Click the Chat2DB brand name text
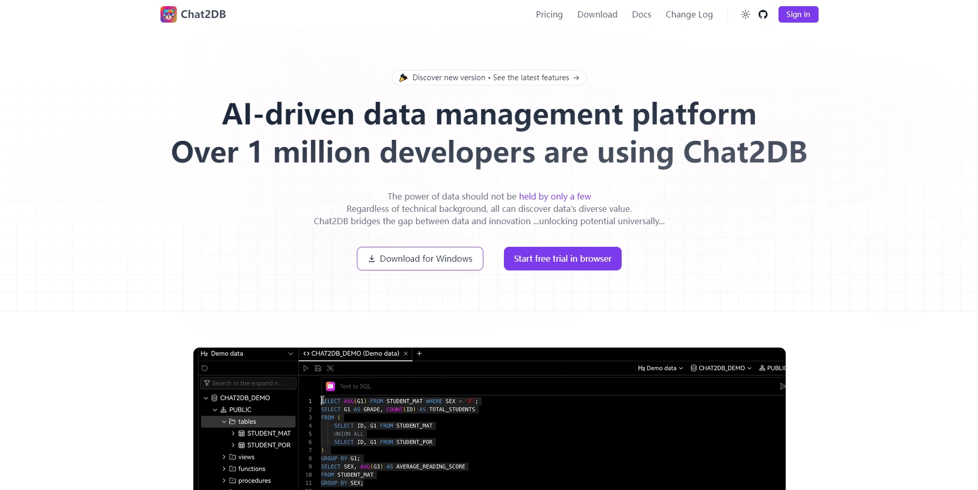978x490 pixels. click(203, 14)
